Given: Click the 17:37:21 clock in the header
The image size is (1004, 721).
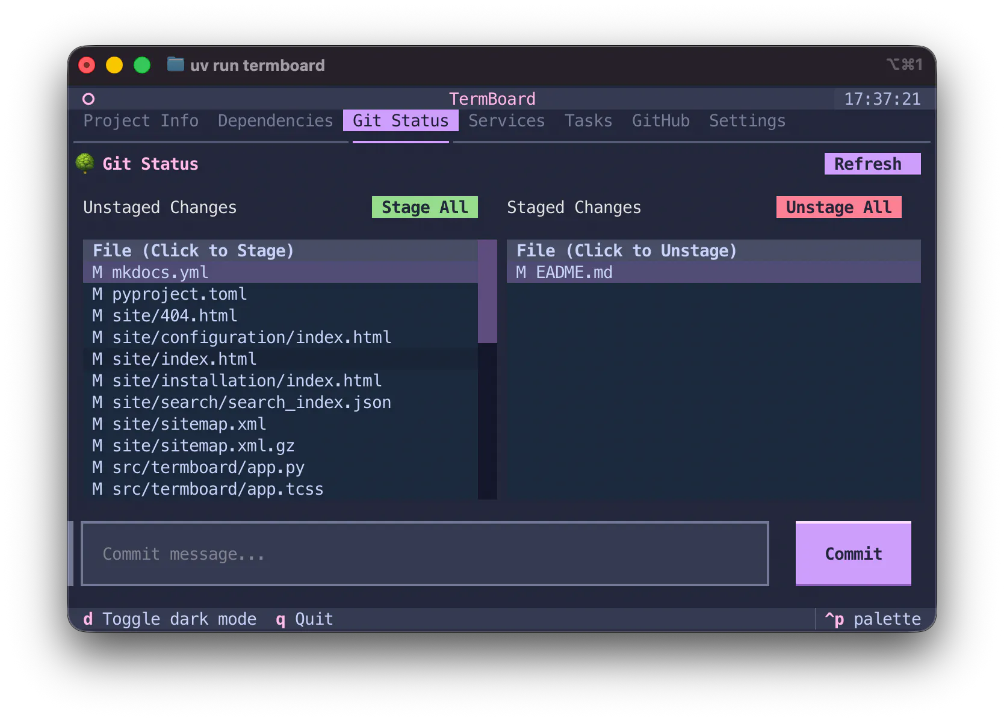Looking at the screenshot, I should (x=882, y=99).
